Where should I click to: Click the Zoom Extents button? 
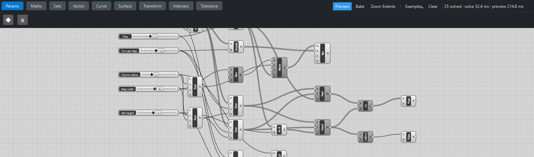click(383, 6)
